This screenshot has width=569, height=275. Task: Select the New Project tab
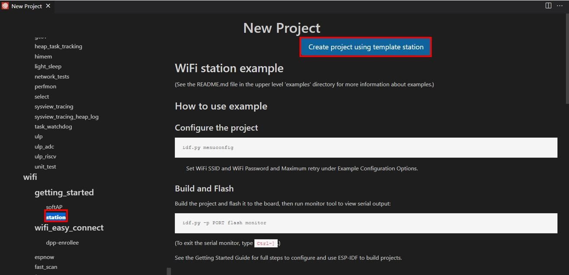[x=26, y=6]
